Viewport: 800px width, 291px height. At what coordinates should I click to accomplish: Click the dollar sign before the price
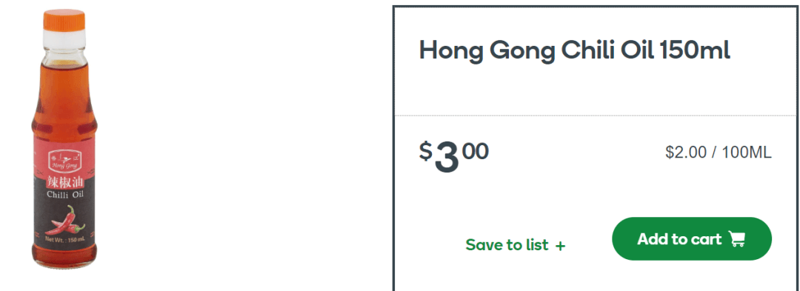425,151
